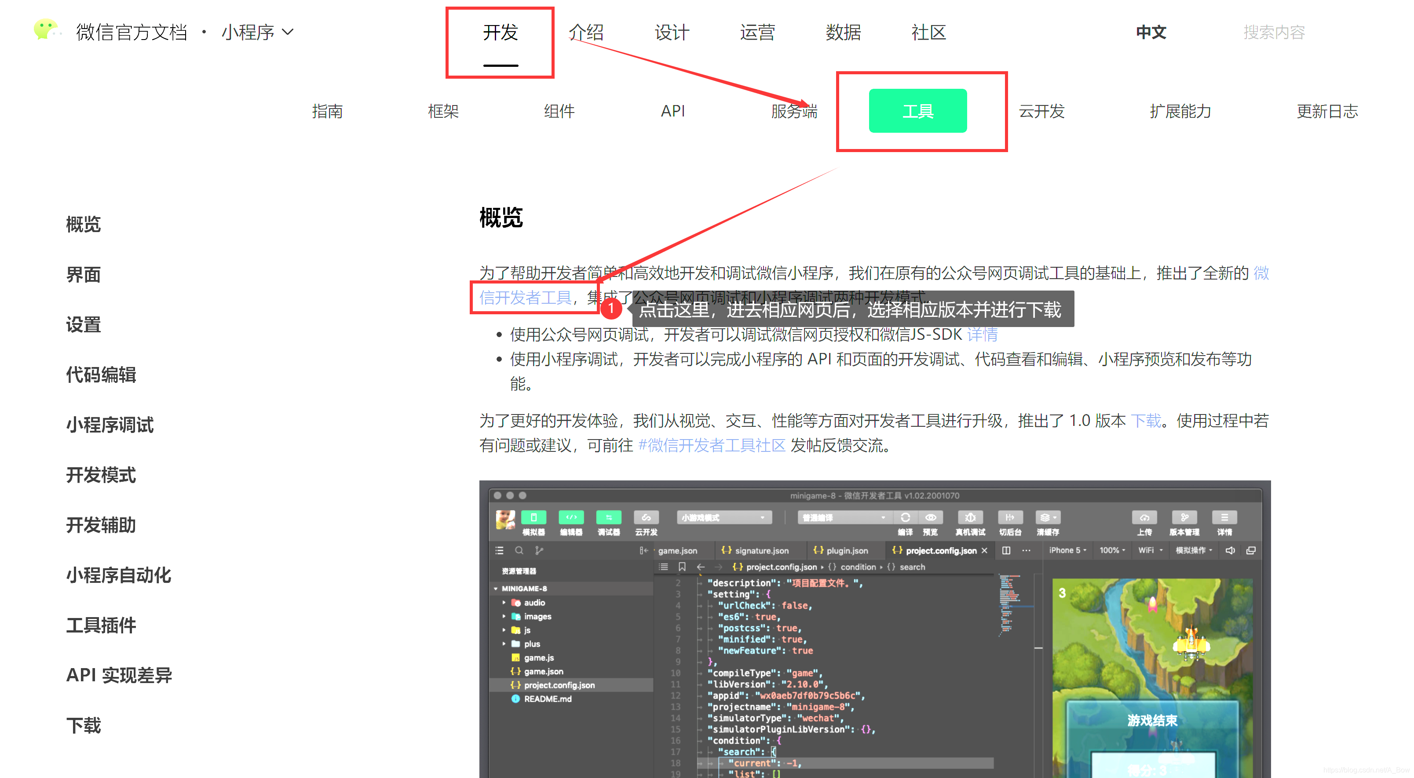Click the WeChat logo in the header
Screen dimensions: 1414x778
pos(46,29)
